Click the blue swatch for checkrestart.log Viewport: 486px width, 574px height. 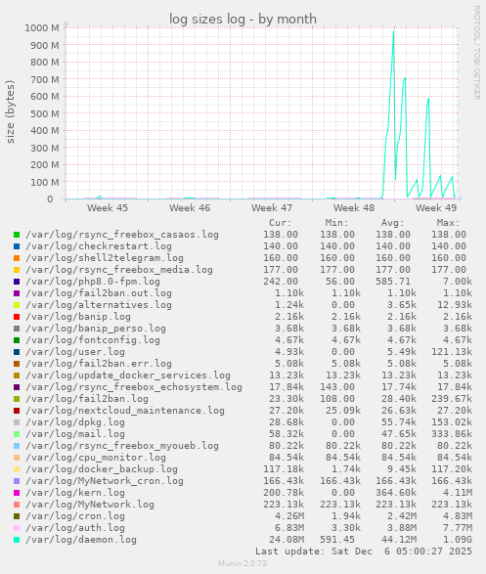tap(17, 246)
